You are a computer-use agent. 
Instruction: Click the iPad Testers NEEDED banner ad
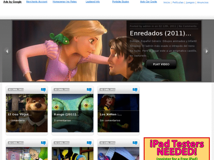(x=177, y=149)
